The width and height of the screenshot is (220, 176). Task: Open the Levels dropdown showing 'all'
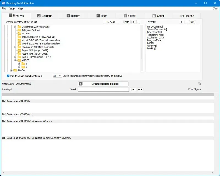(57, 76)
